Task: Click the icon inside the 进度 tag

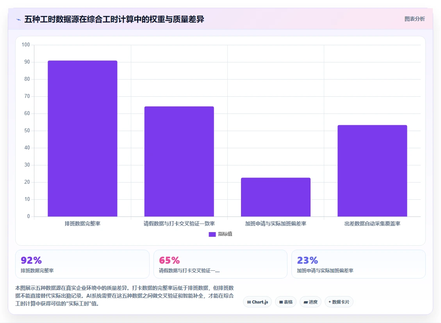Action: click(306, 302)
